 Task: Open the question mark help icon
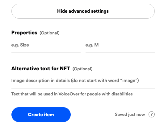coord(152,114)
